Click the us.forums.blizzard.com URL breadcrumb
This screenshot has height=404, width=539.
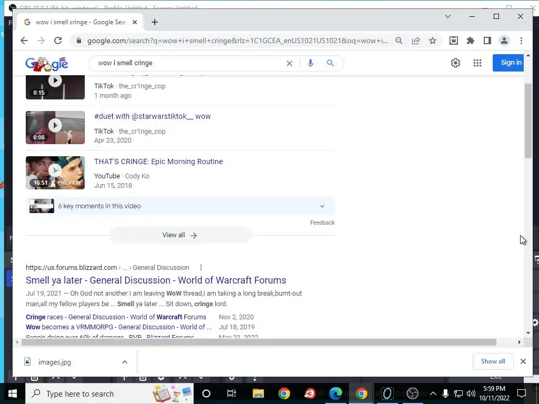107,267
